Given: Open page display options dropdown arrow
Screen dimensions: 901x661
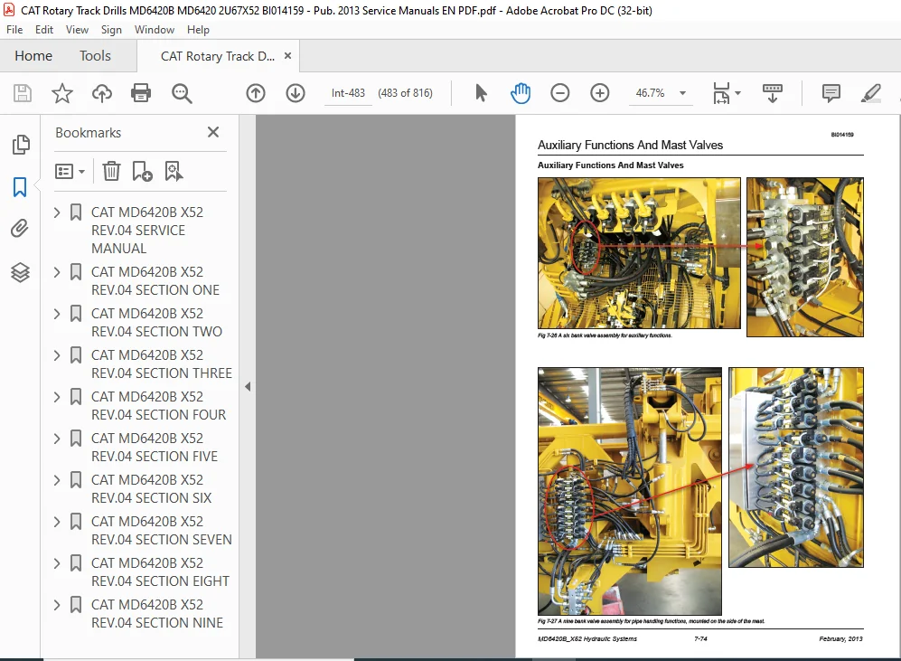Looking at the screenshot, I should point(737,93).
